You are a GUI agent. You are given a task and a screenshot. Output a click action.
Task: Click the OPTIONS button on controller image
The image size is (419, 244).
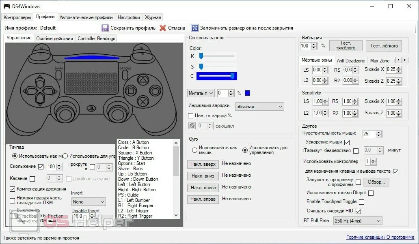tap(125, 75)
